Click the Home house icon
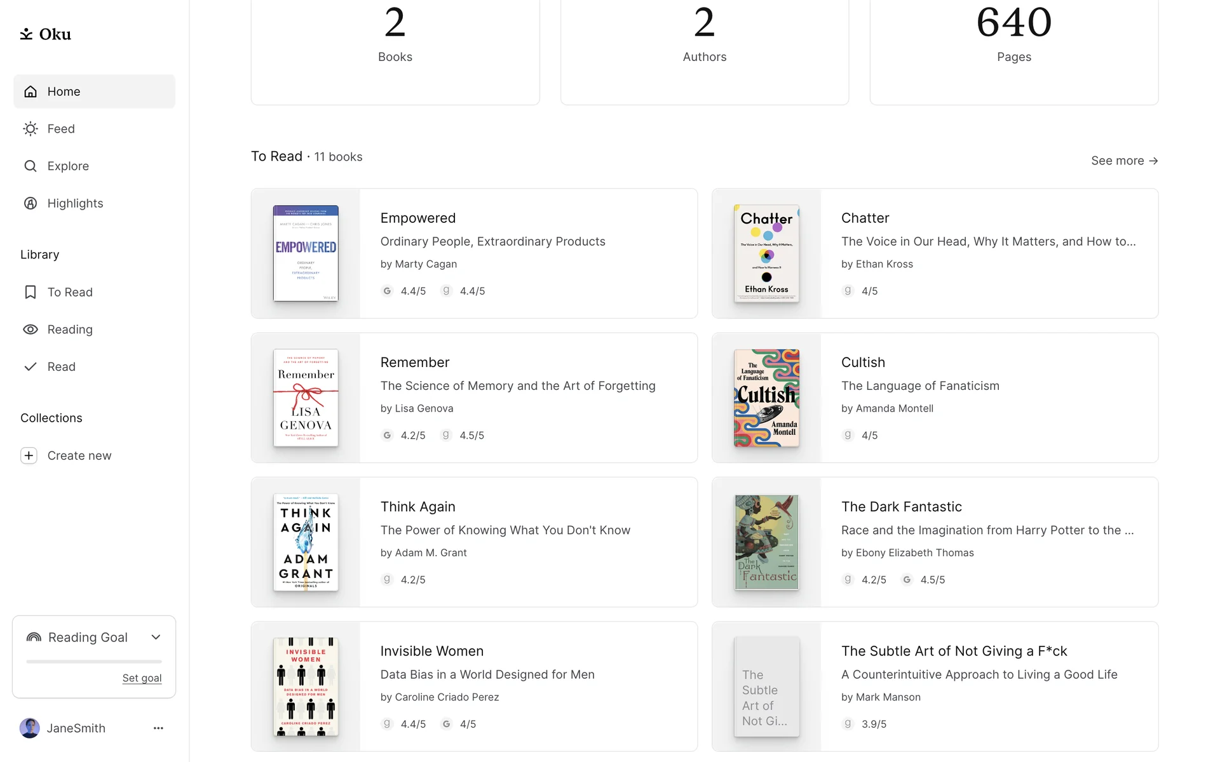 [x=30, y=91]
